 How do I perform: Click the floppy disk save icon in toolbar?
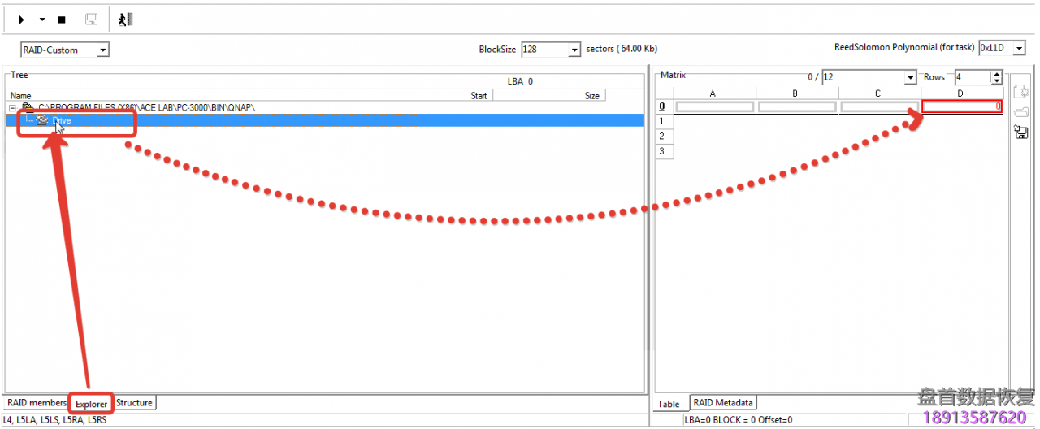pos(91,19)
